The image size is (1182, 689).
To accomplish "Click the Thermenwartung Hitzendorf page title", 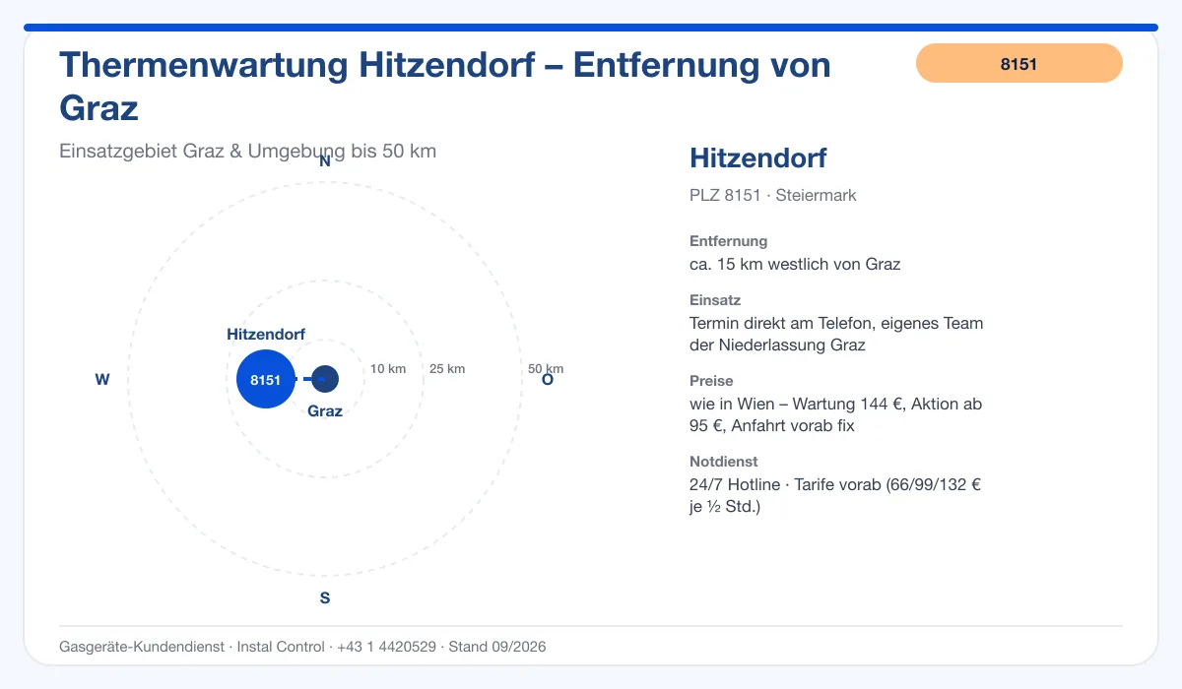I will (x=445, y=86).
